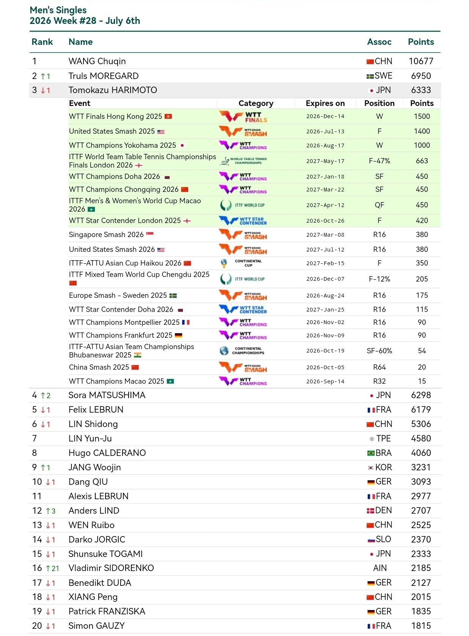Viewport: 469px width, 636px height.
Task: Click the Expires on column header
Action: pyautogui.click(x=325, y=103)
